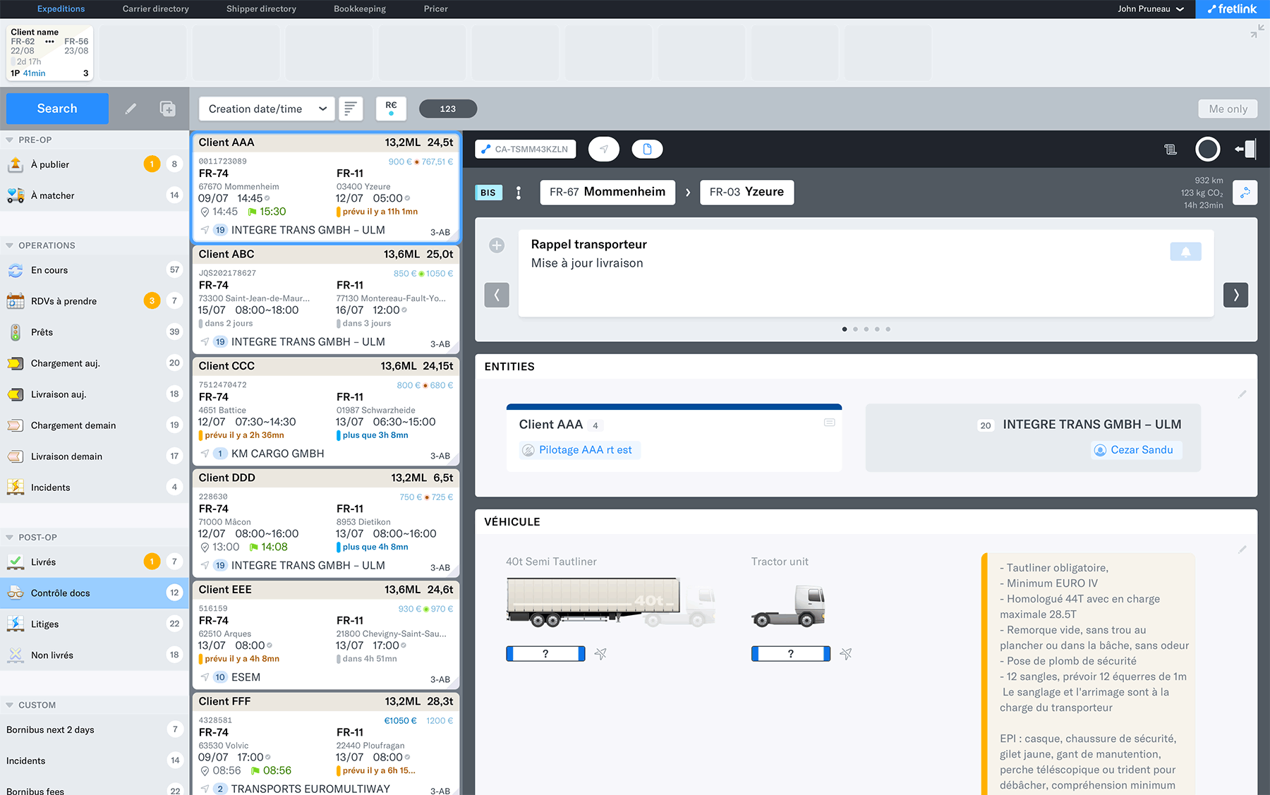Click the sort order lines icon

click(x=351, y=109)
